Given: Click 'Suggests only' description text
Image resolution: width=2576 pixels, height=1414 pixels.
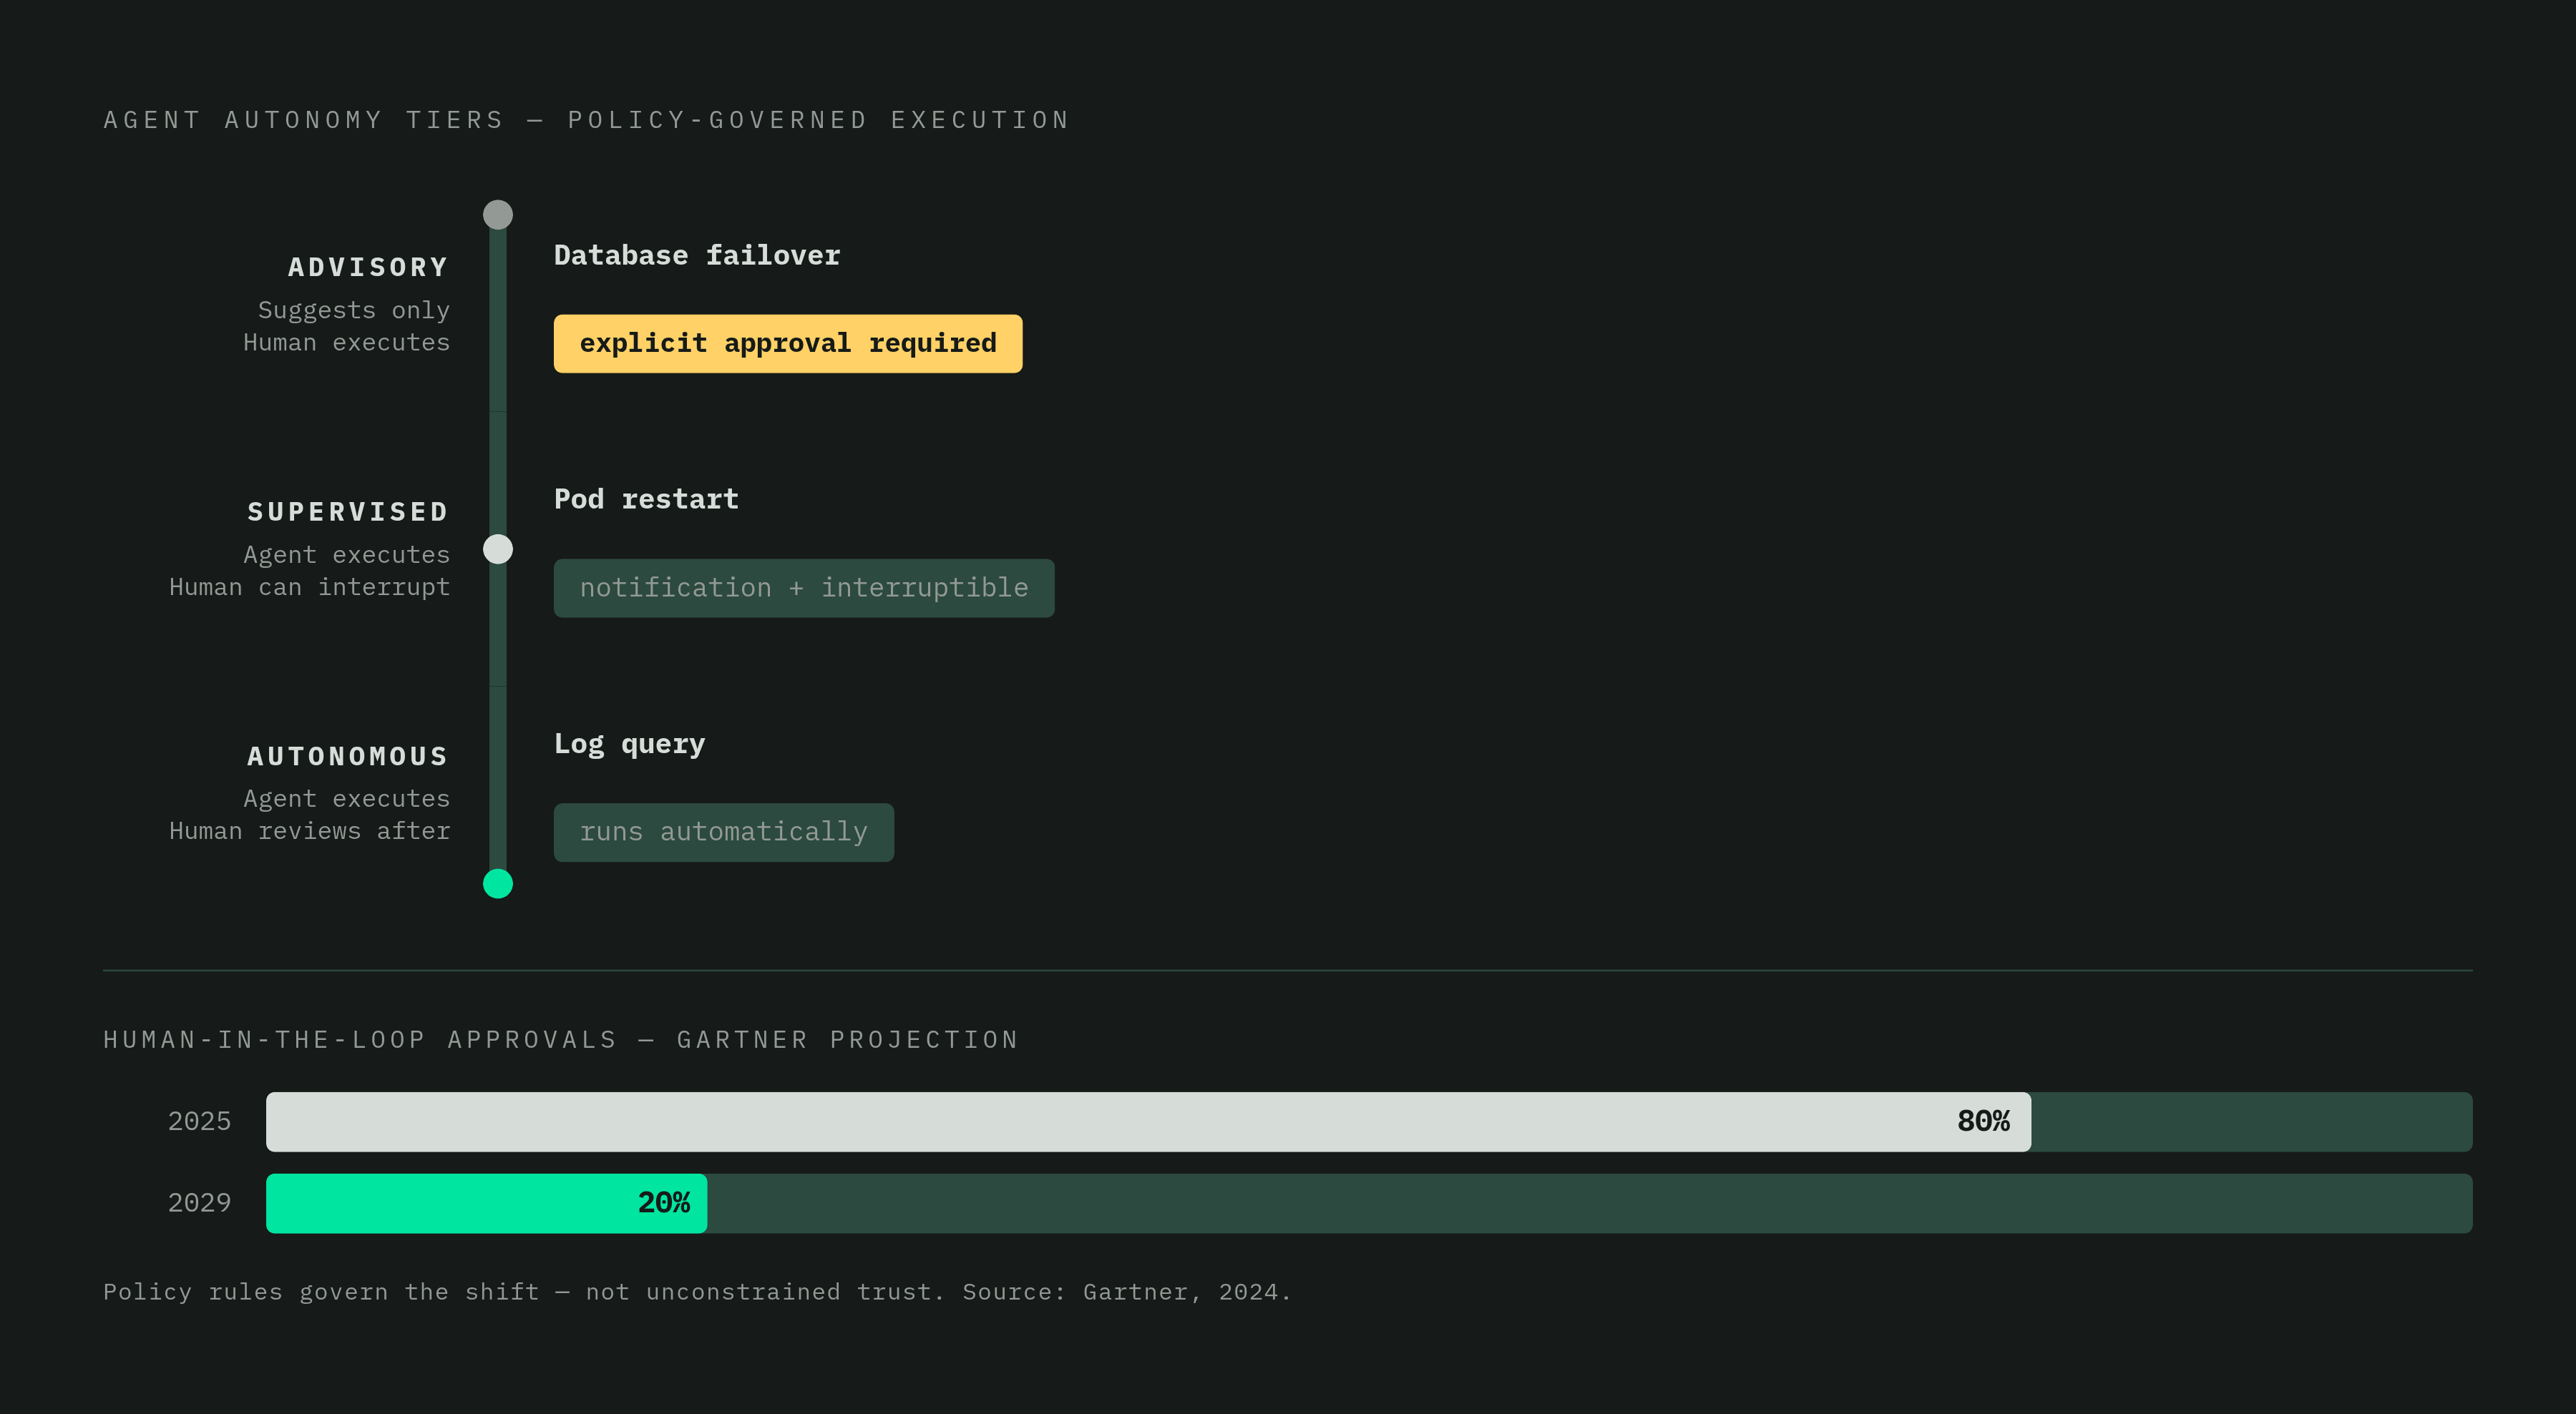Looking at the screenshot, I should point(354,311).
